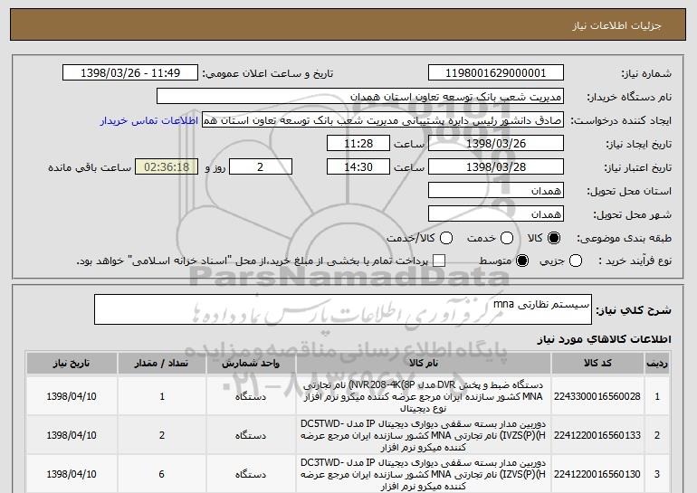Click the نام کالا column header
Viewport: 697px width, 493px height.
click(x=424, y=364)
